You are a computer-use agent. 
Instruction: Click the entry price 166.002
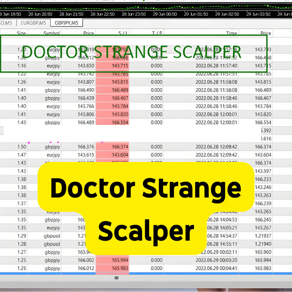[86, 260]
